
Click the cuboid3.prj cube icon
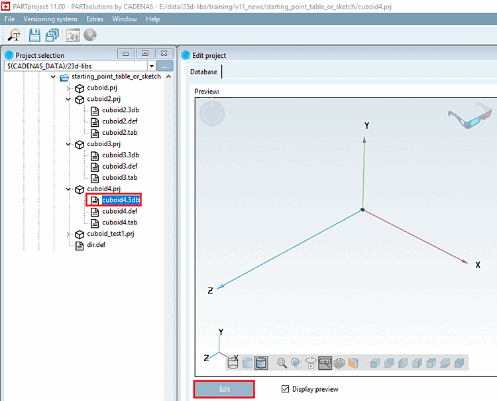(80, 145)
